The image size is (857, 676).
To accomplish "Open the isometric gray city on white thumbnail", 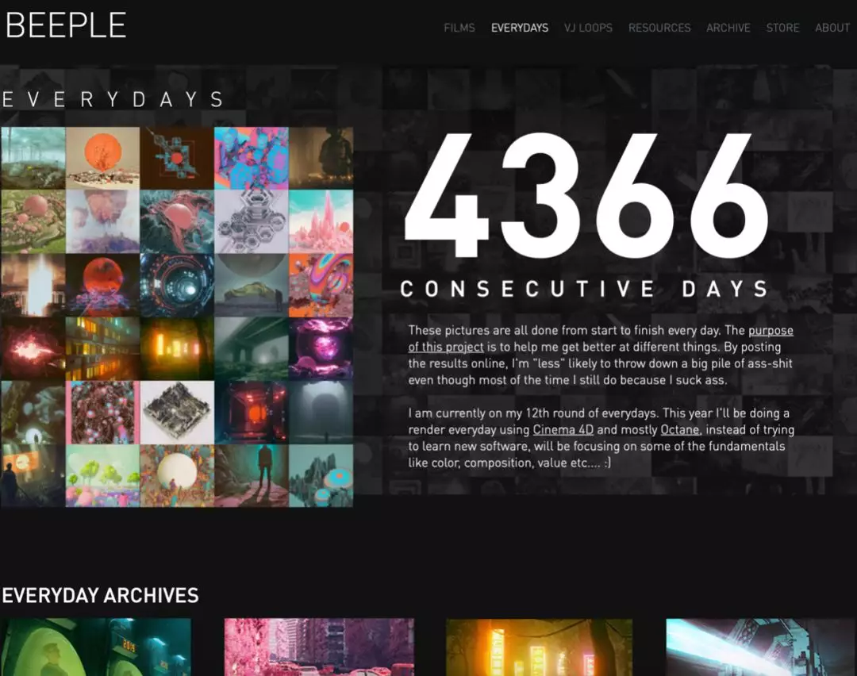I will click(177, 413).
